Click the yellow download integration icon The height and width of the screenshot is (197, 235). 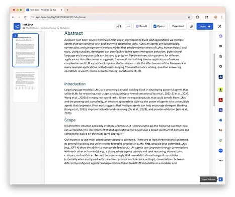(220, 90)
